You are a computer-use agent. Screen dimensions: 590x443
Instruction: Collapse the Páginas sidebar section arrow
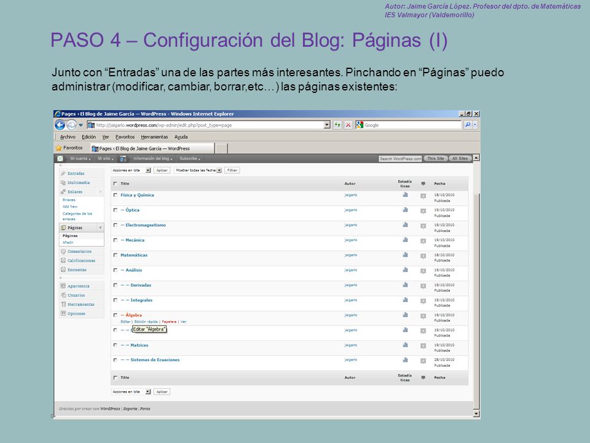click(x=100, y=228)
